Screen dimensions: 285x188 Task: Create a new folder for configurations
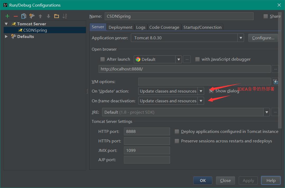(x=57, y=16)
